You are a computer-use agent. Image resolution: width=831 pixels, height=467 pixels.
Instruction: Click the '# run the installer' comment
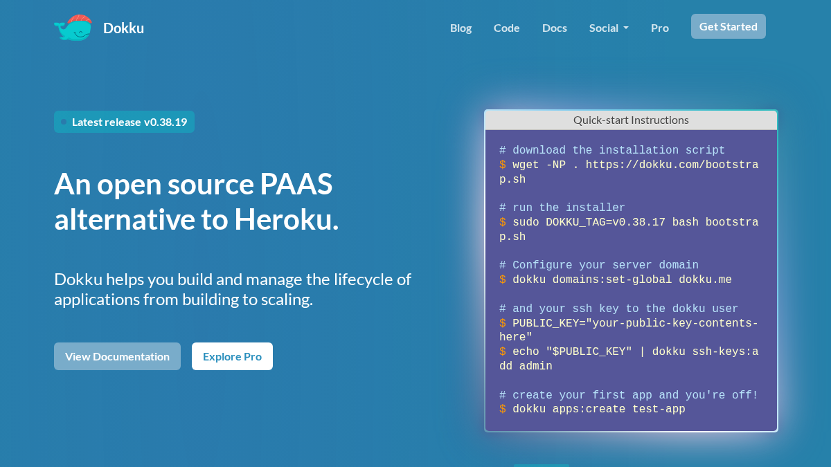(x=562, y=208)
